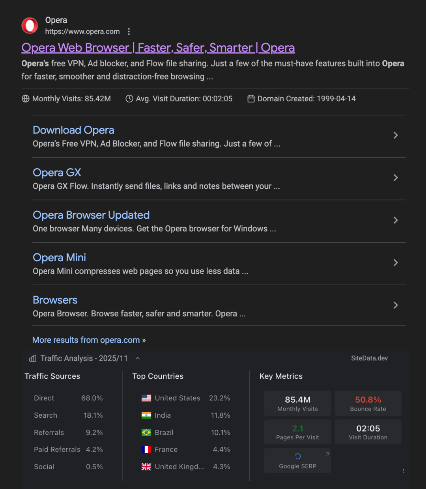Screen dimensions: 426x489
Task: Click the Google SERP external arrow icon
Action: click(x=327, y=454)
